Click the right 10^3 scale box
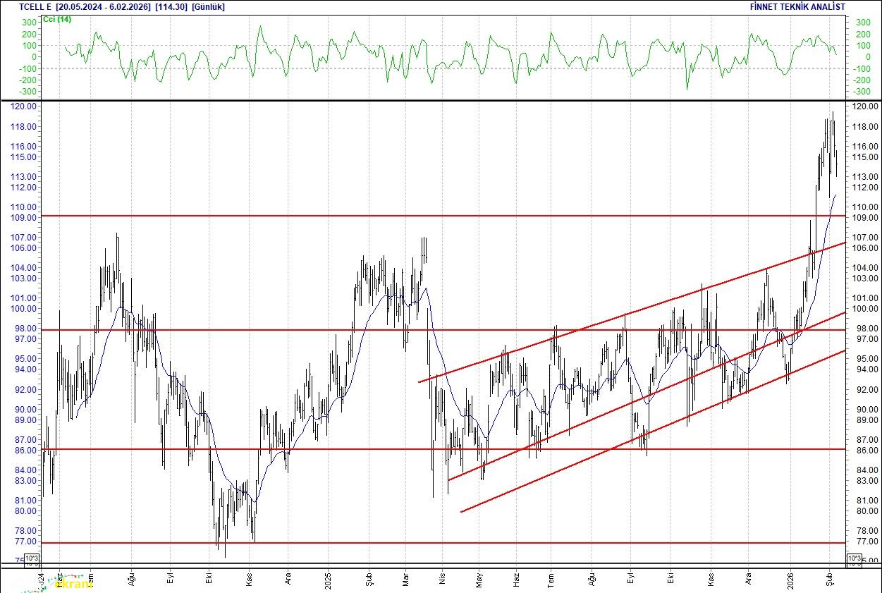The image size is (882, 593). click(853, 559)
